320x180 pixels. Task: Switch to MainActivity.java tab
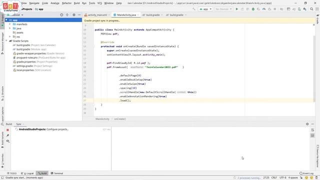[126, 15]
